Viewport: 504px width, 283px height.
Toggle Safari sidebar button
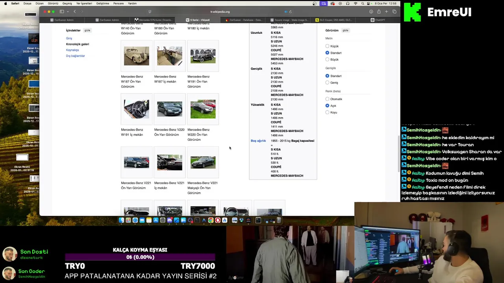62,11
